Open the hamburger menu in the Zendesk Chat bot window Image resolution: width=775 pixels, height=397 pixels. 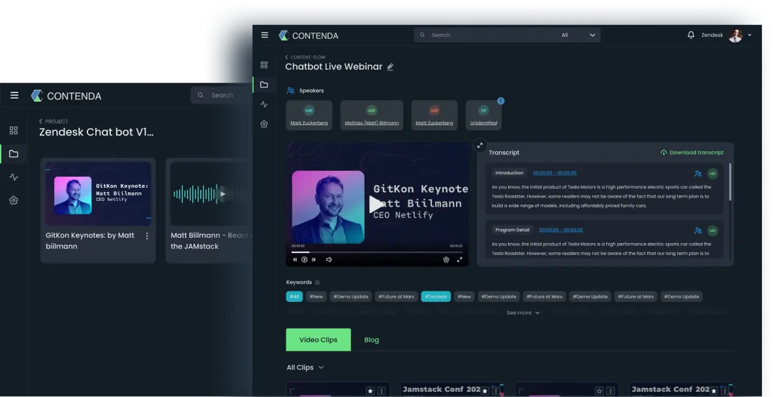click(14, 95)
